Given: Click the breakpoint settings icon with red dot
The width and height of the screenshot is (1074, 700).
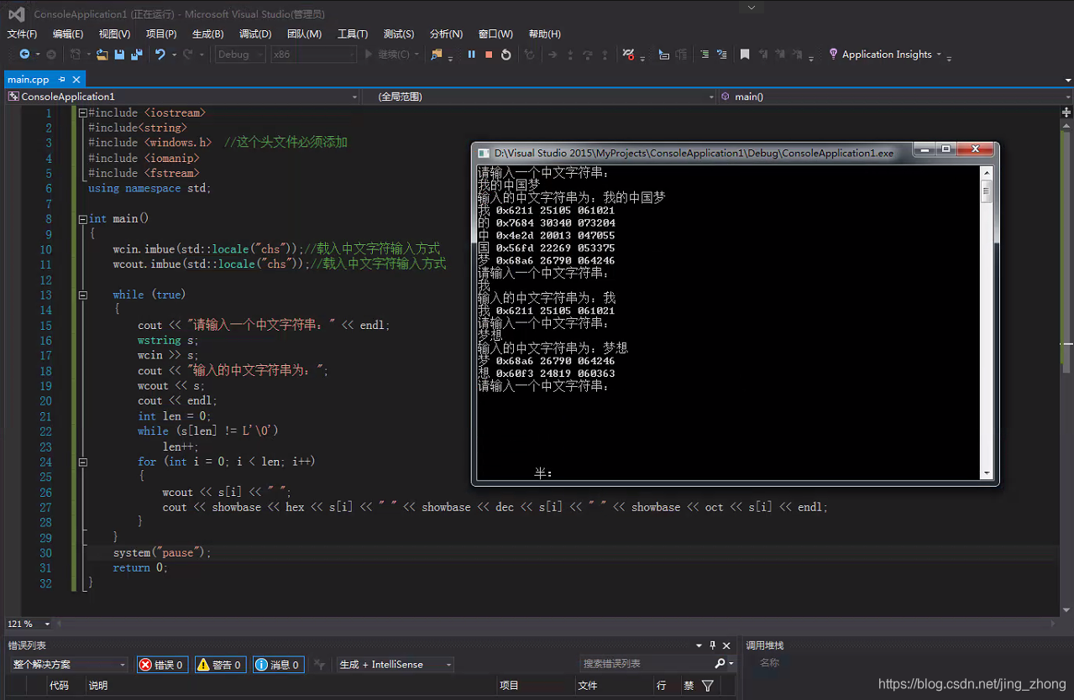Looking at the screenshot, I should point(629,55).
